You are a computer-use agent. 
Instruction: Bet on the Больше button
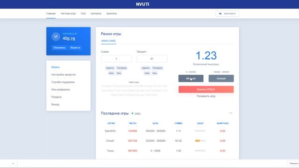(221, 78)
